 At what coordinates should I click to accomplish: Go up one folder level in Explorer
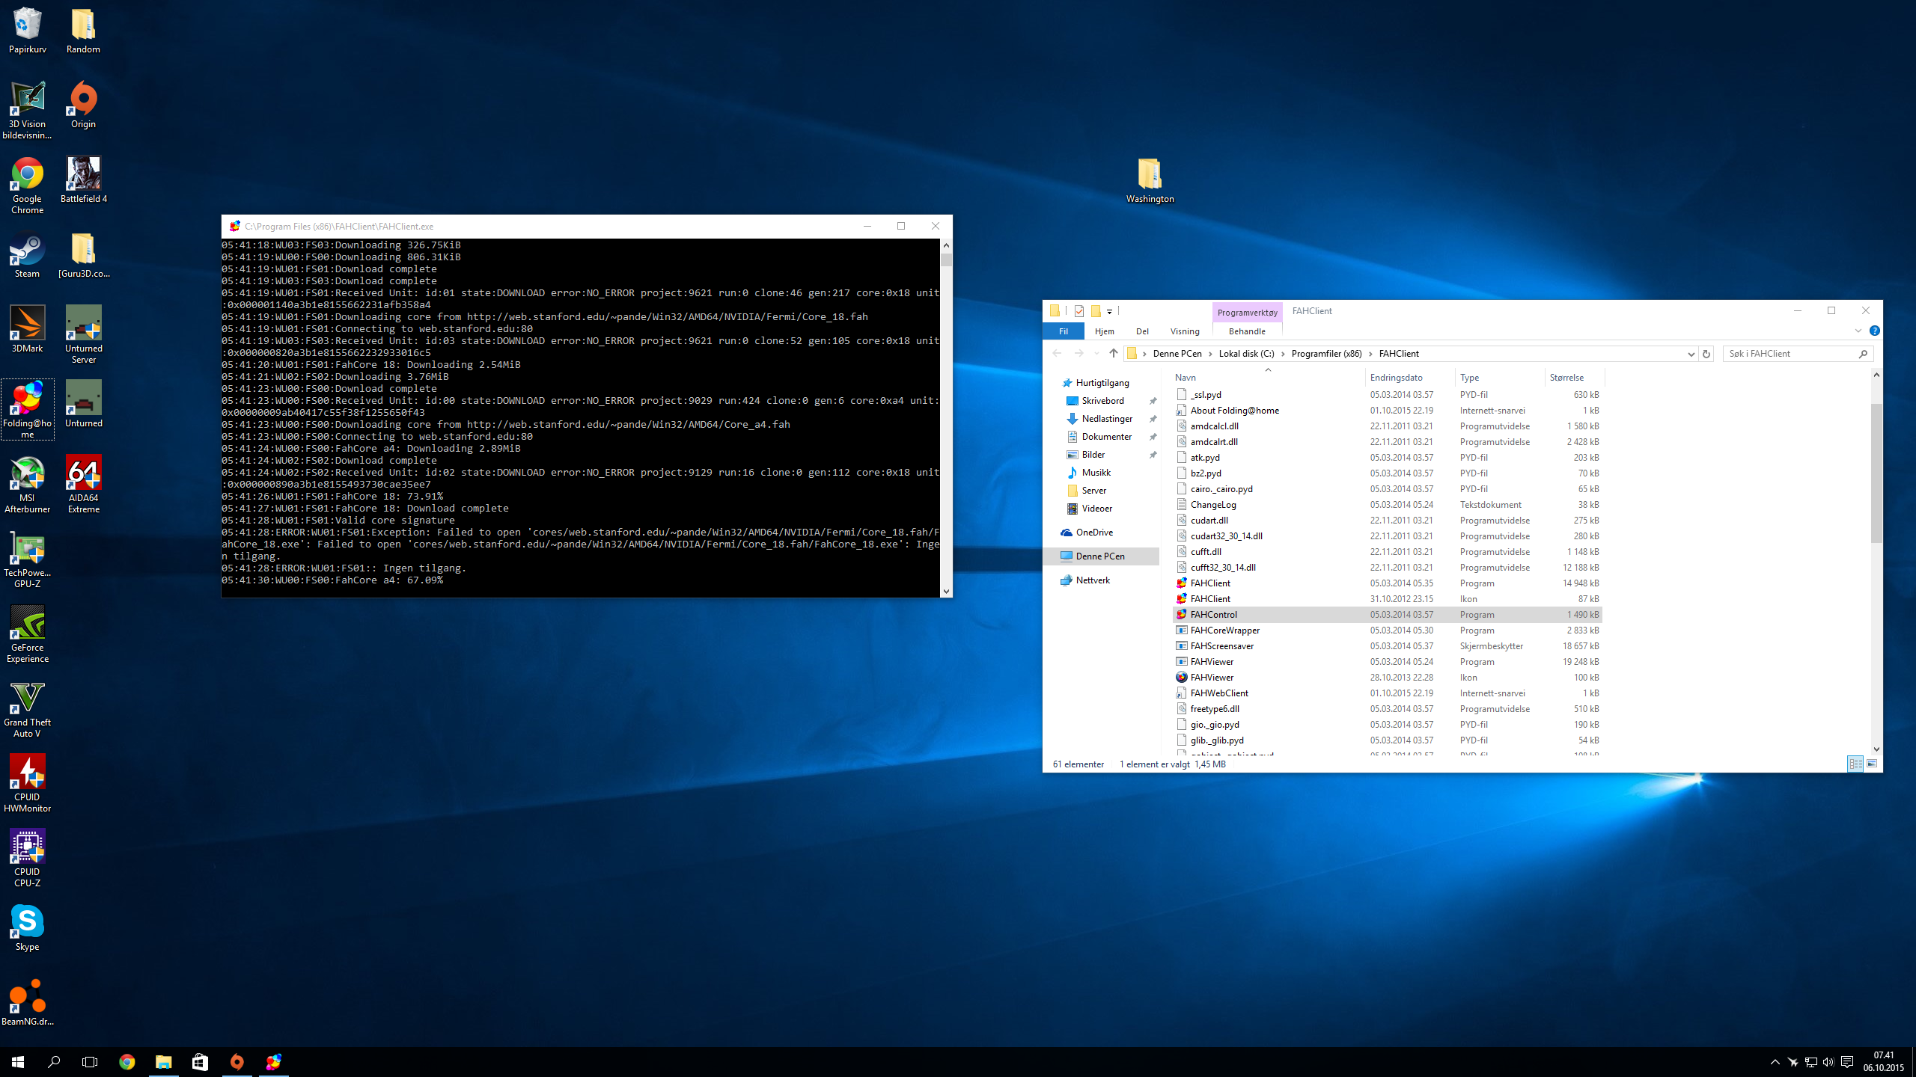click(1114, 354)
